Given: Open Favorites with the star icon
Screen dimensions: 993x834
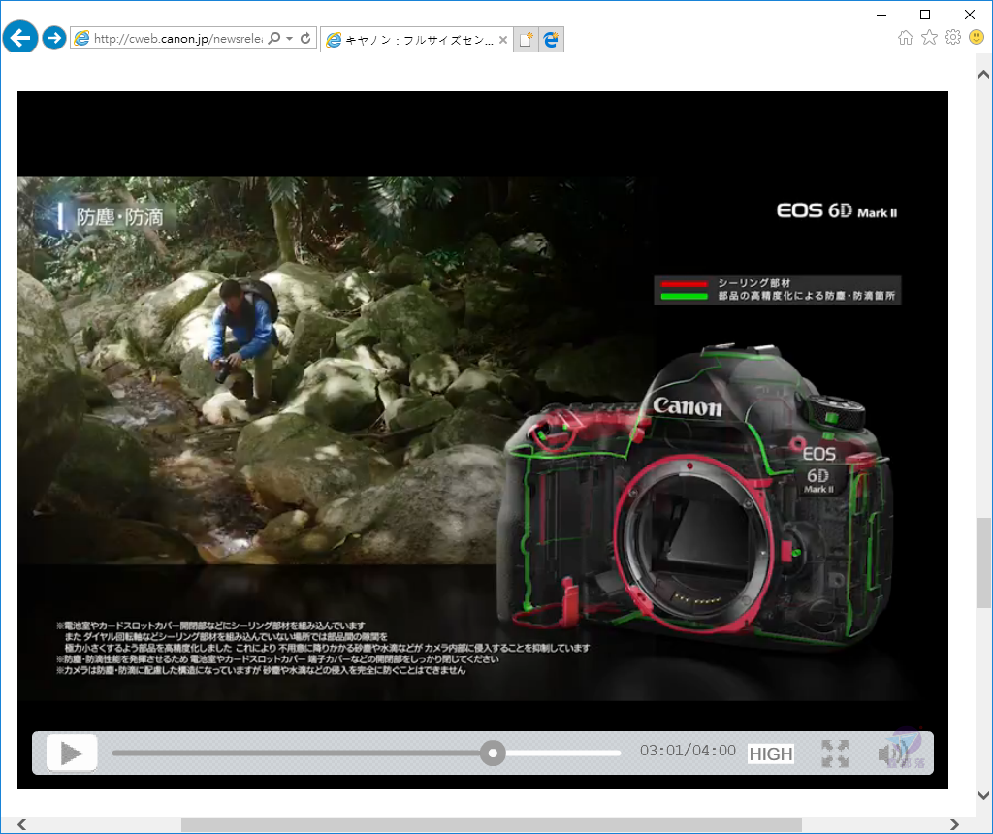Looking at the screenshot, I should tap(929, 38).
